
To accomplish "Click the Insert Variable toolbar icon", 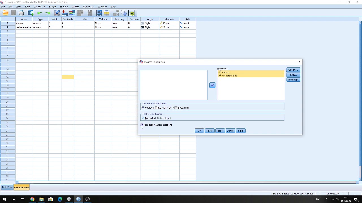I will pos(107,13).
